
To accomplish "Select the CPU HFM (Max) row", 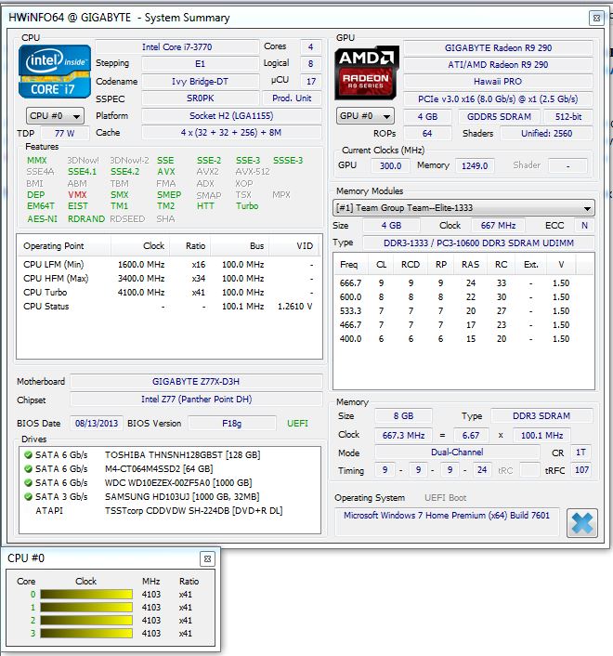I will tap(168, 278).
